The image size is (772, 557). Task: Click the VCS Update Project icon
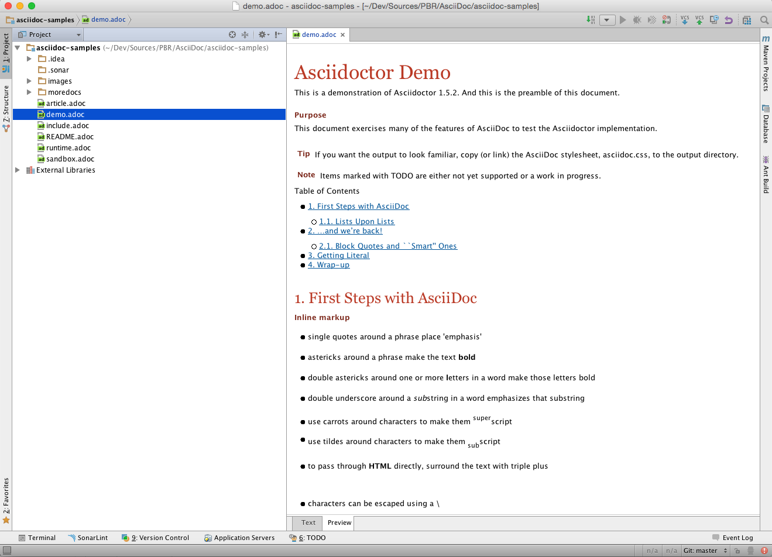pos(685,20)
